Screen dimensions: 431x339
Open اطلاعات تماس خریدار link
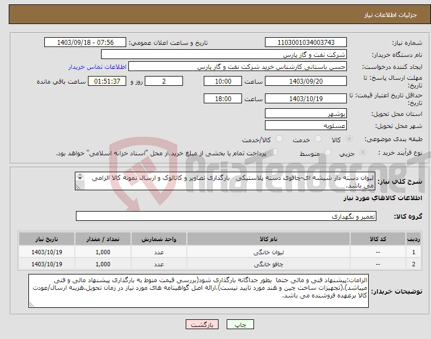pos(97,67)
